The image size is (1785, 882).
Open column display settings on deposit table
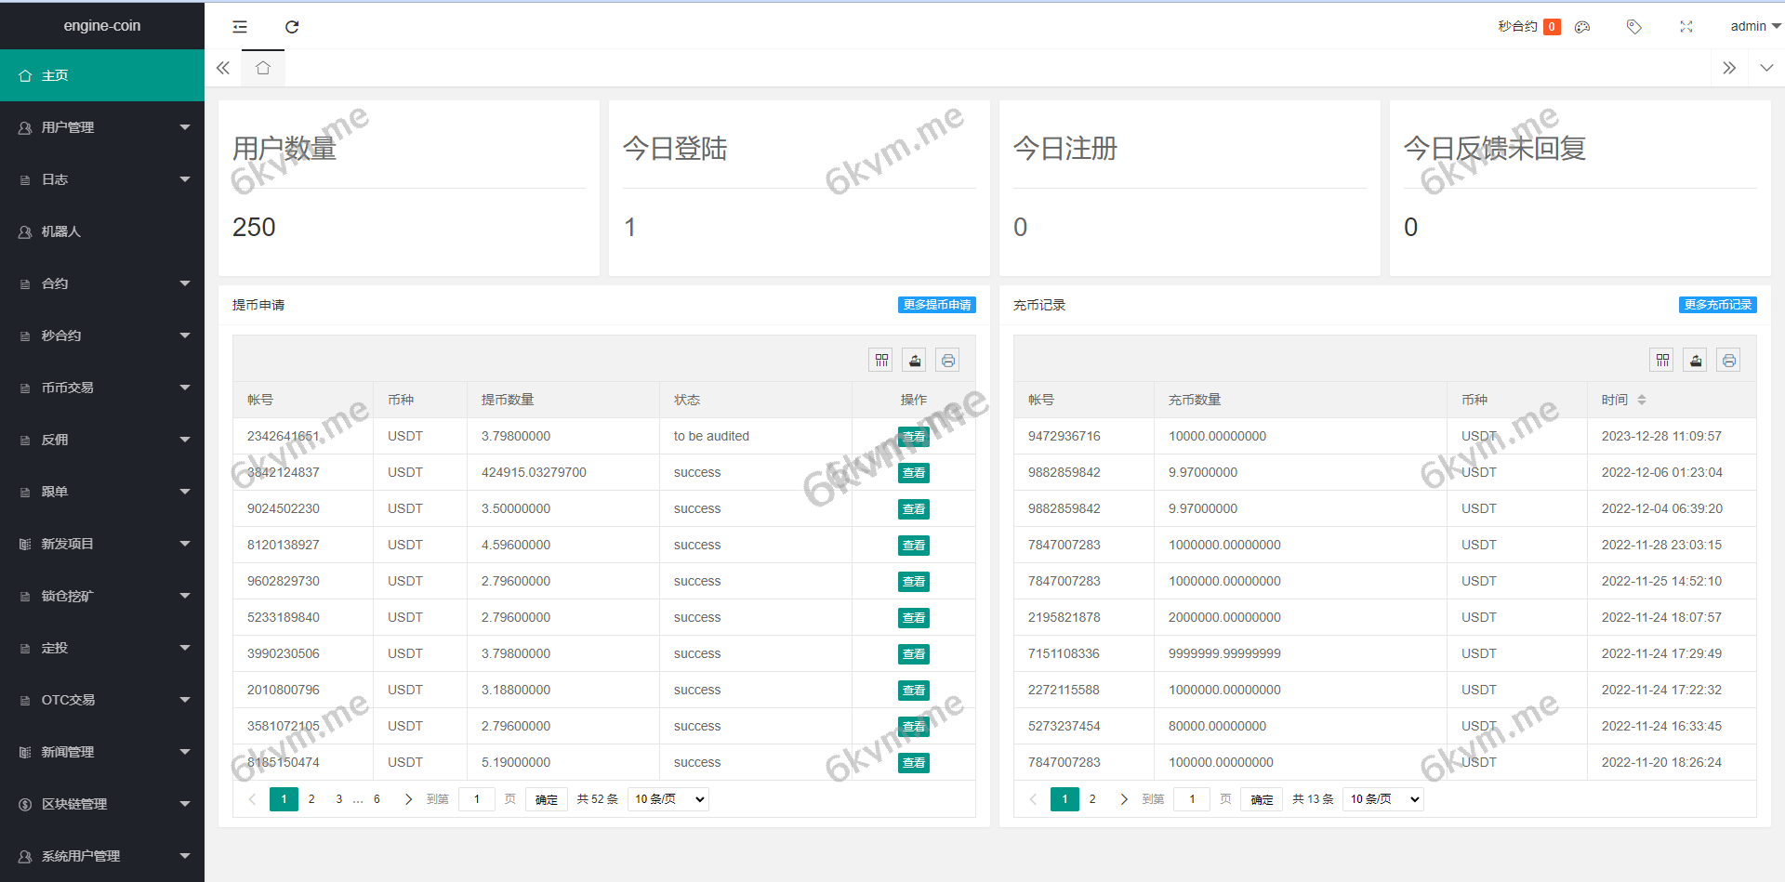[1661, 360]
